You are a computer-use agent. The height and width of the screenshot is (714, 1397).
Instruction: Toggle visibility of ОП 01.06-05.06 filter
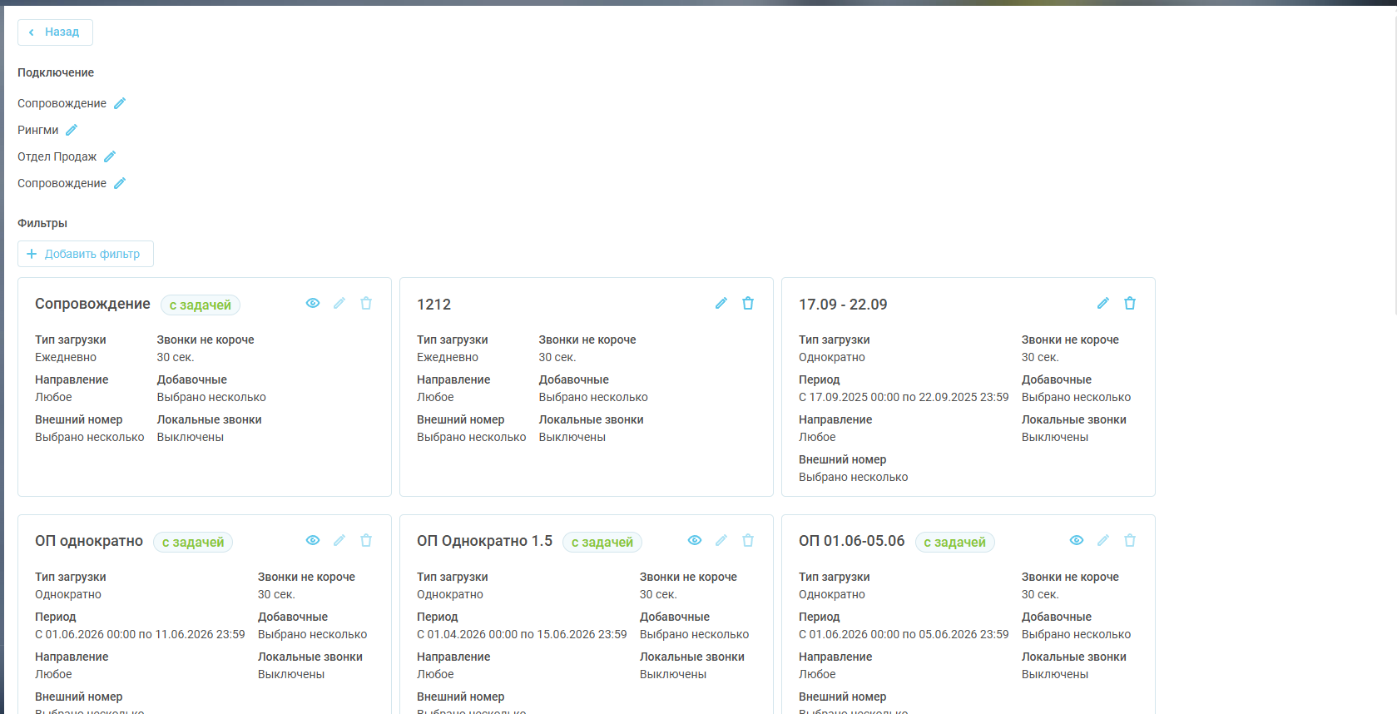[1077, 540]
